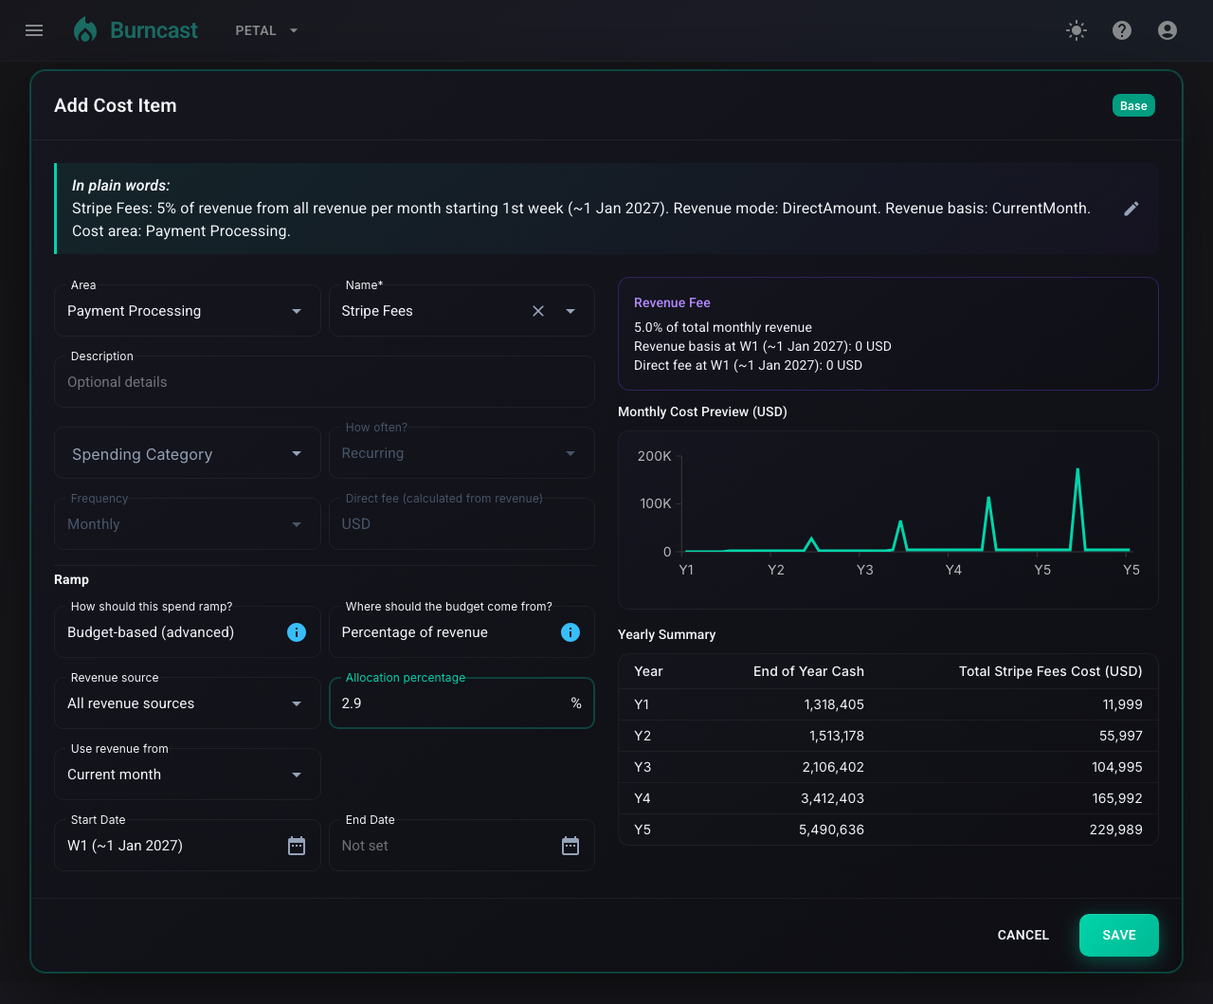The image size is (1213, 1004).
Task: Click the Base scenario badge
Action: click(1133, 105)
